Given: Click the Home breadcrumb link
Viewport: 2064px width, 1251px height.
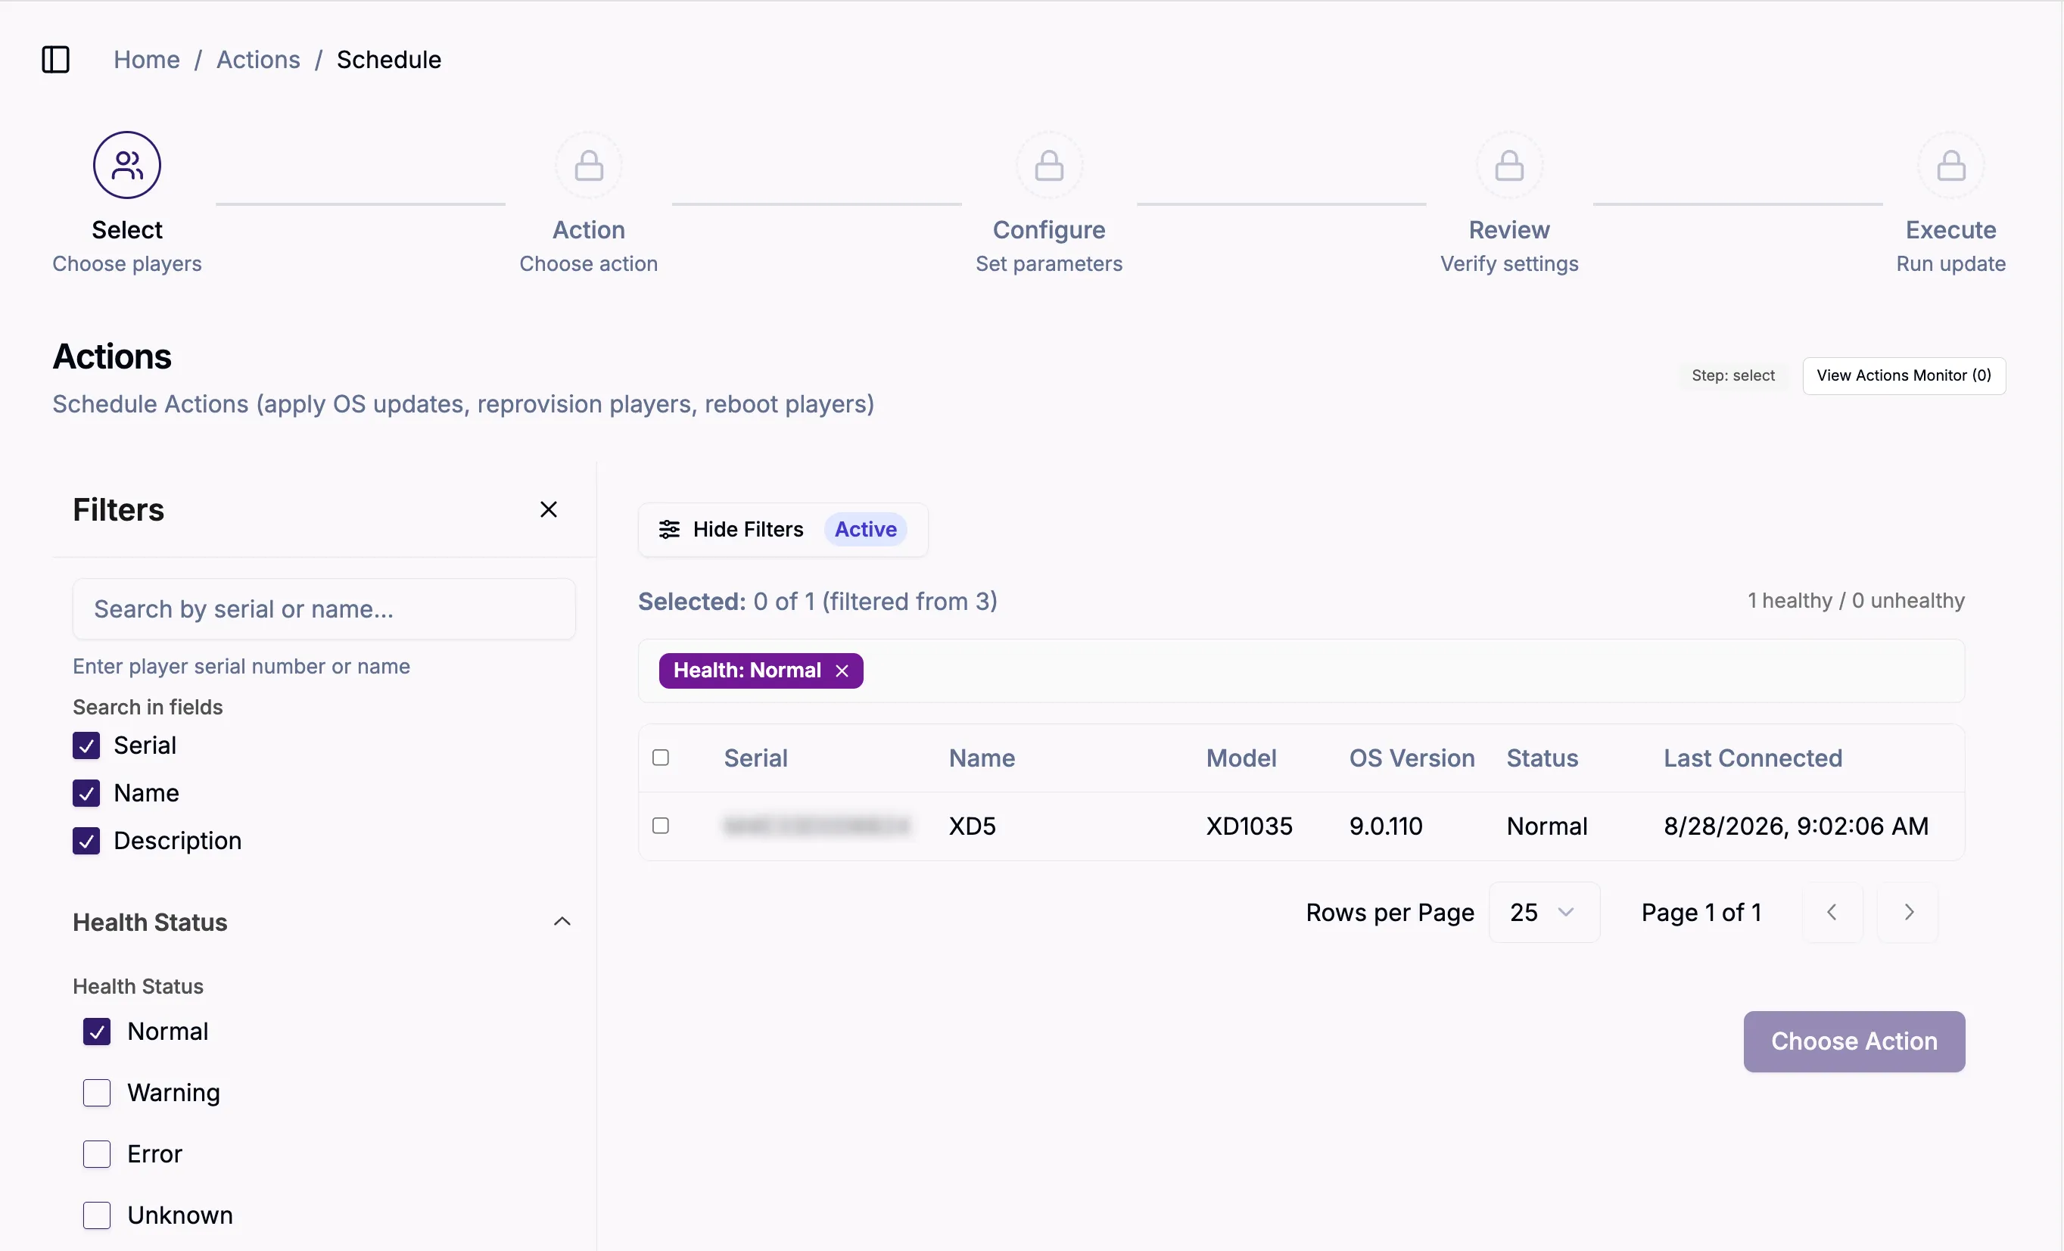Looking at the screenshot, I should point(147,60).
